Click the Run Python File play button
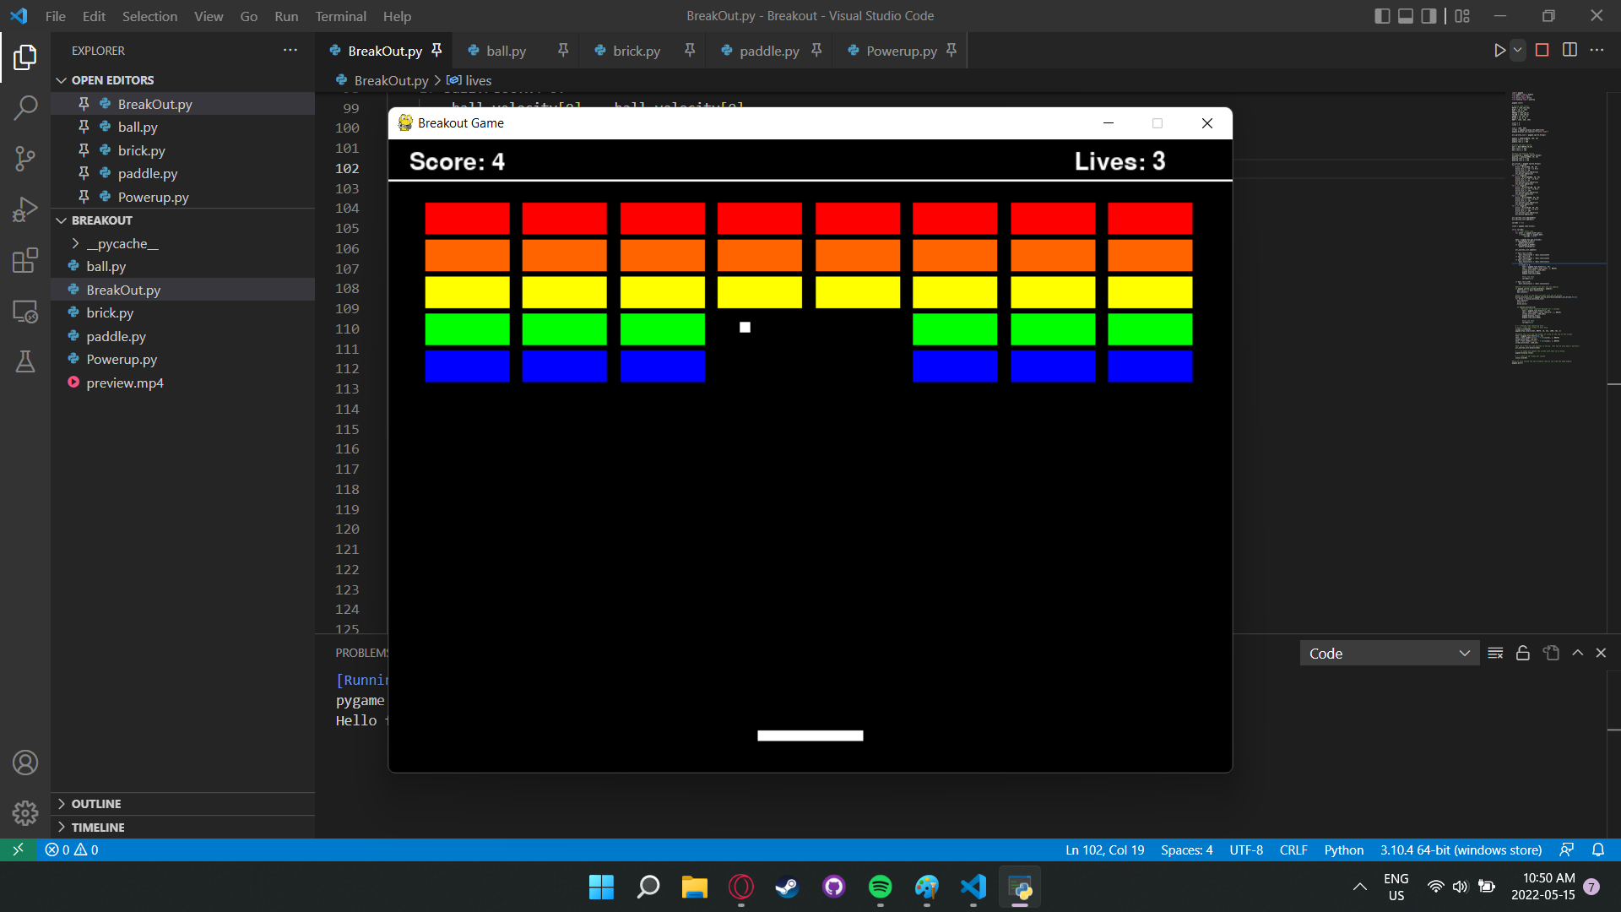Screen dimensions: 1621x912 click(1499, 51)
